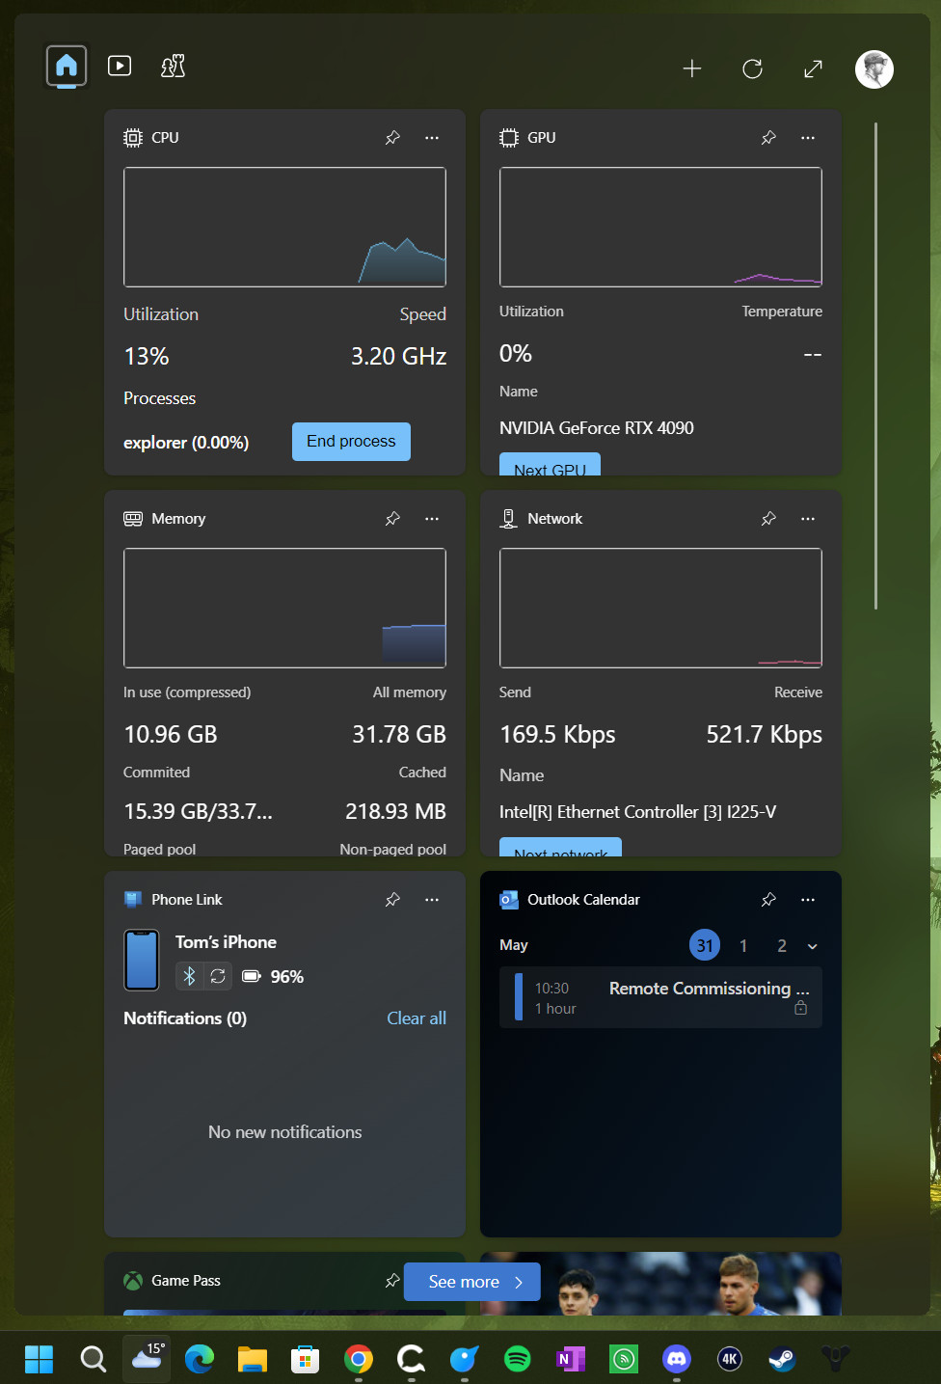The image size is (941, 1384).
Task: Select the Home tab in the widgets bar
Action: coord(66,66)
